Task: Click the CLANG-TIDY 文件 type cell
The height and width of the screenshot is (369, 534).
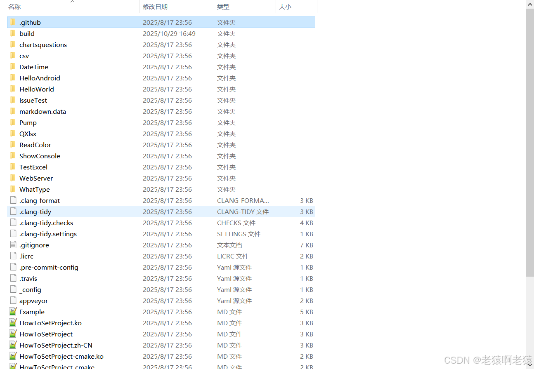Action: click(243, 212)
